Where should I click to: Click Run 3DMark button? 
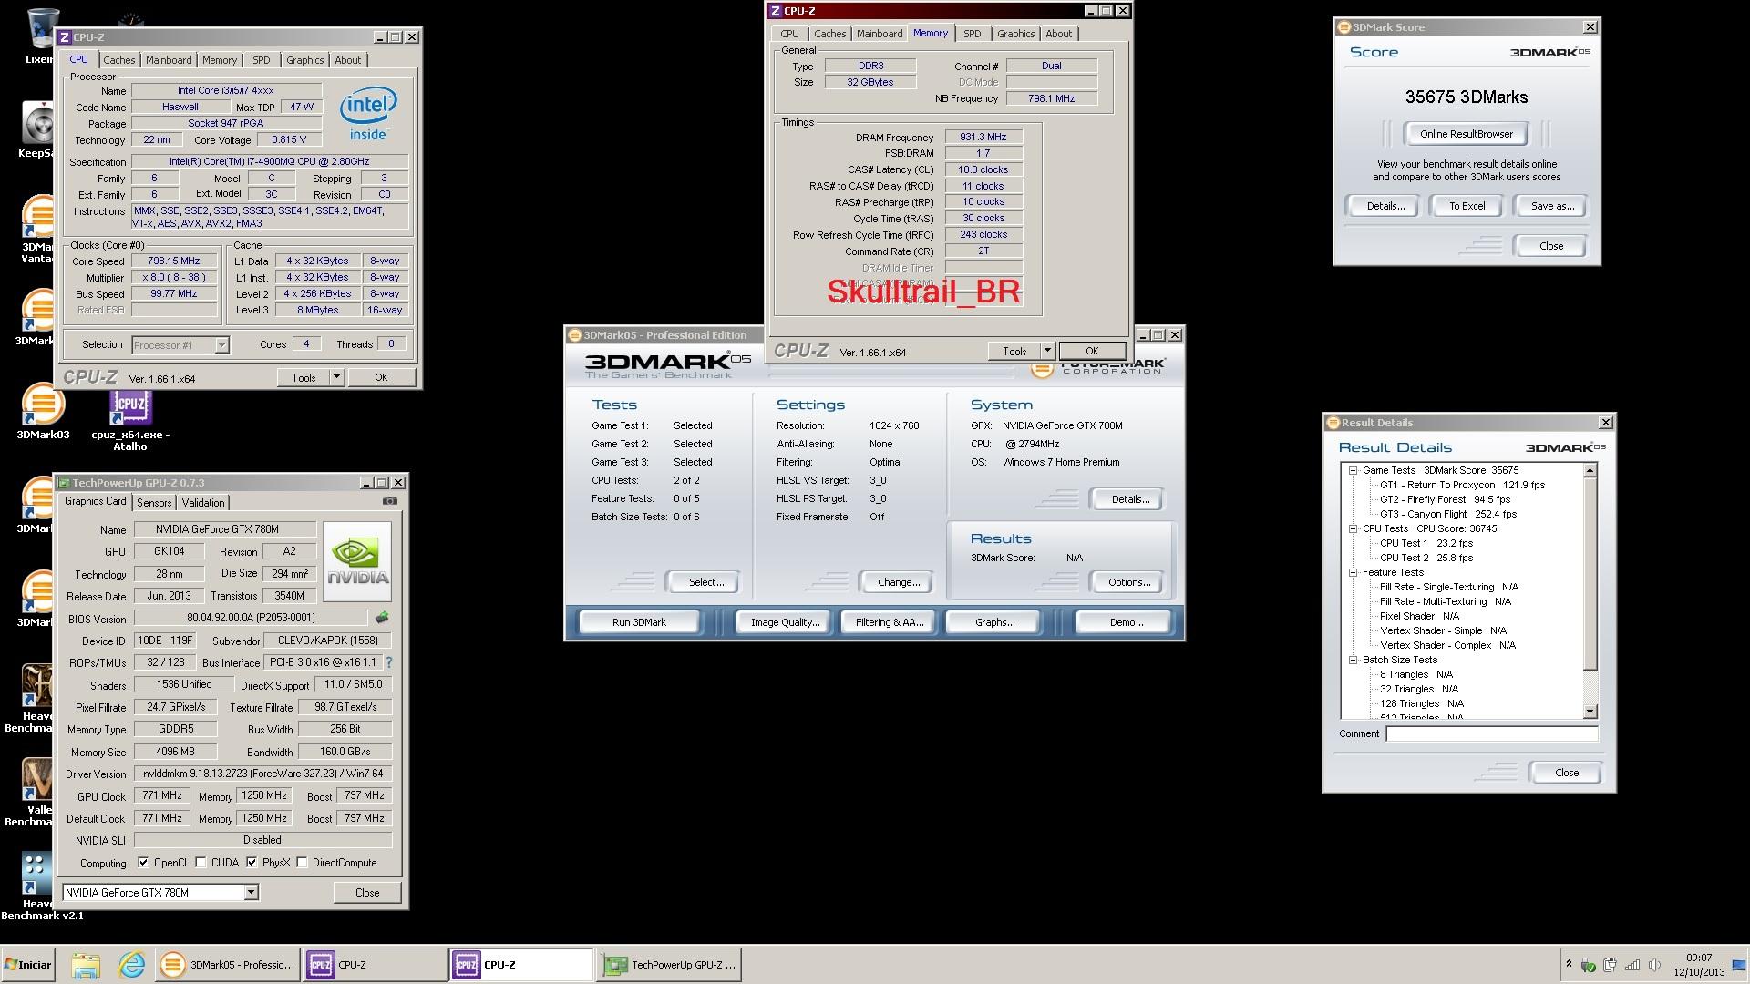pos(639,622)
